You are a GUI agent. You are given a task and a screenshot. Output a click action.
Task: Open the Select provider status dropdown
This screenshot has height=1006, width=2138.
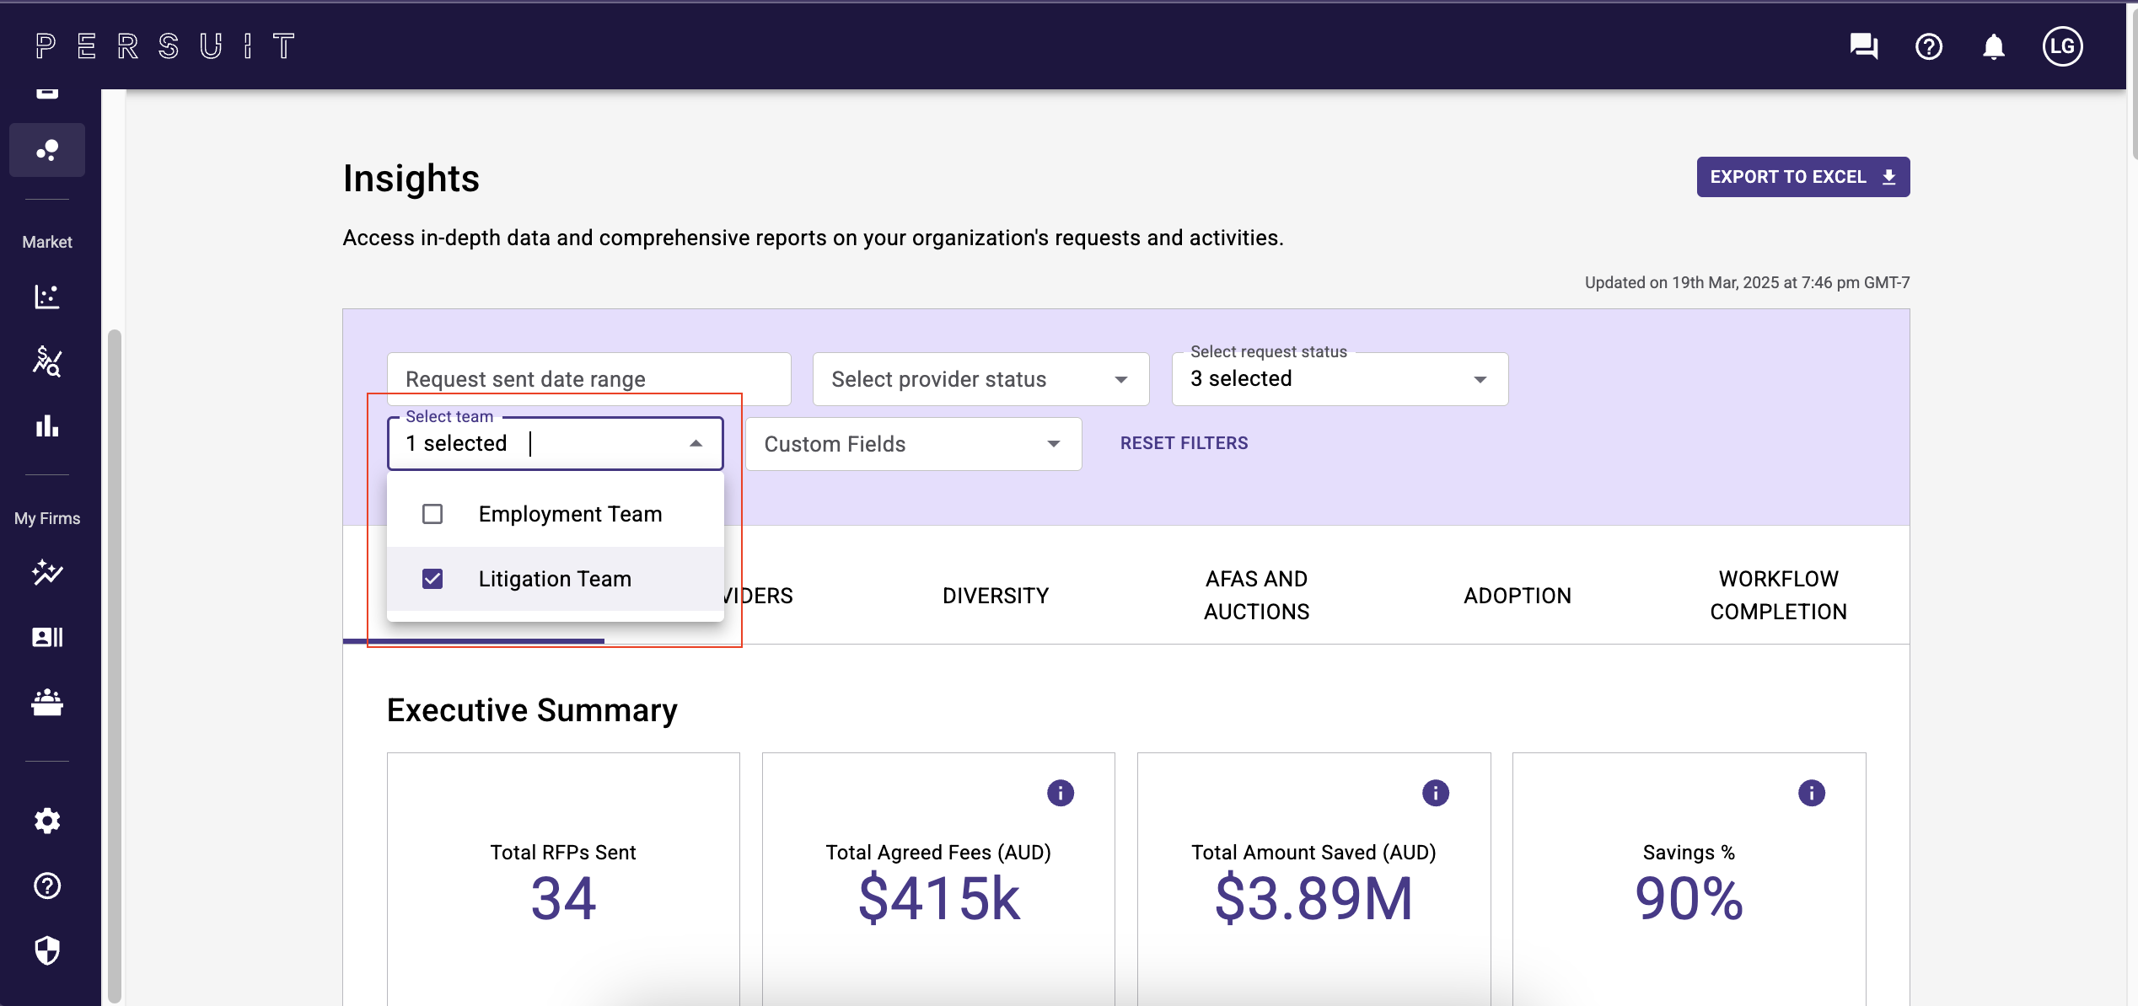(981, 379)
